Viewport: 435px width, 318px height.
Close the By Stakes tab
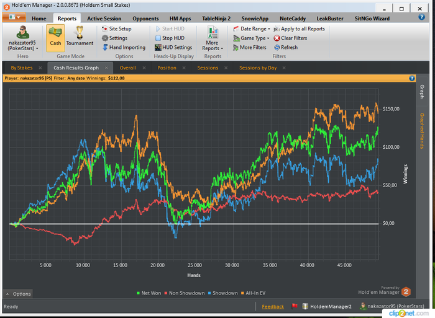tap(40, 68)
